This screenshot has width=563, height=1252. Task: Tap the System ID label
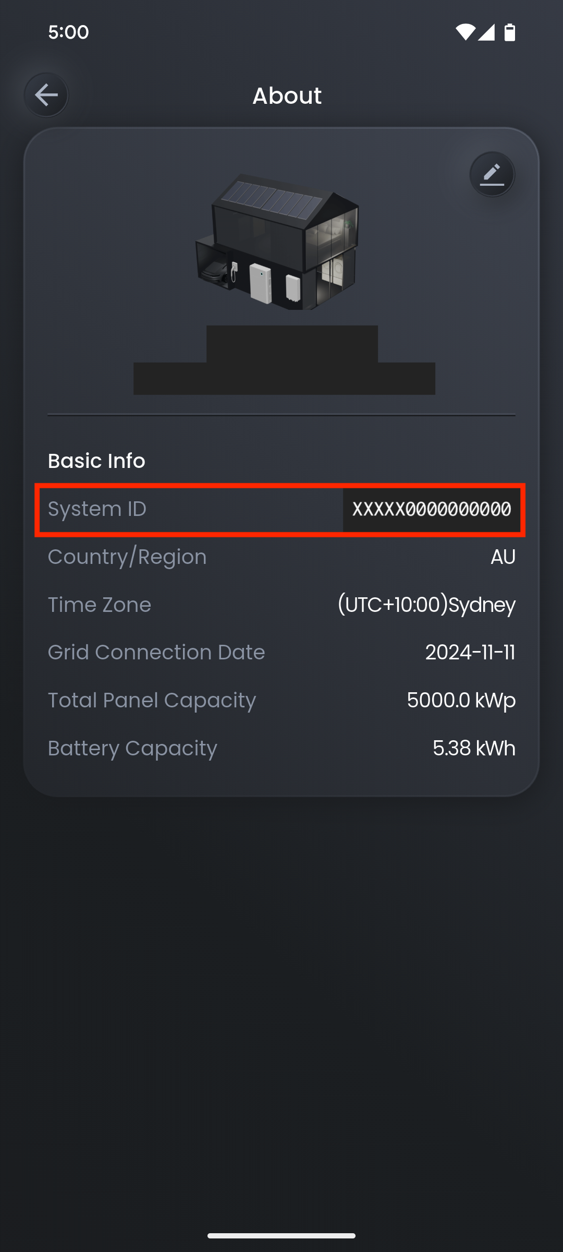click(97, 509)
